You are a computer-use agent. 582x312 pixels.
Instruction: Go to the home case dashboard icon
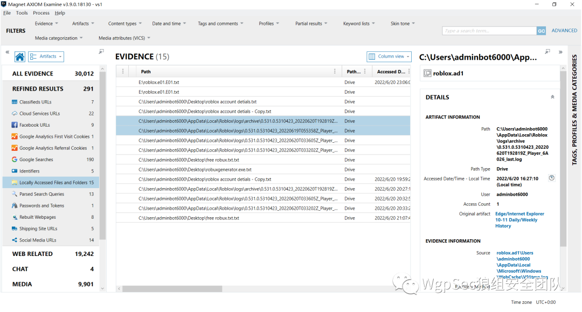20,57
